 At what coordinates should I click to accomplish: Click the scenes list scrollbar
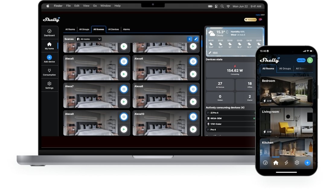(x=202, y=43)
